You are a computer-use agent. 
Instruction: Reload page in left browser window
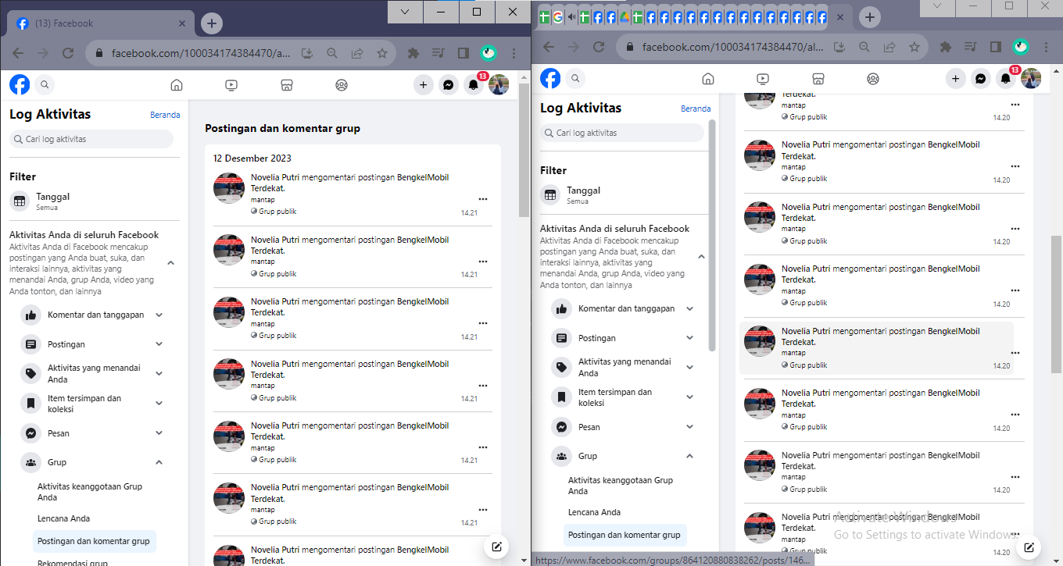click(x=68, y=53)
